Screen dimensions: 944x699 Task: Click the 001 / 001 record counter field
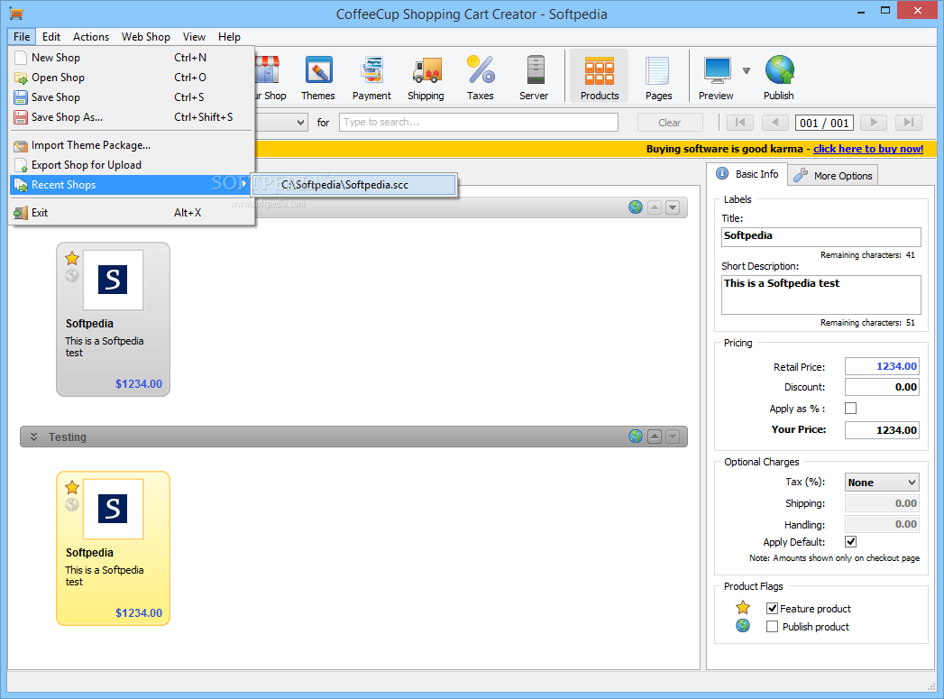pyautogui.click(x=824, y=123)
